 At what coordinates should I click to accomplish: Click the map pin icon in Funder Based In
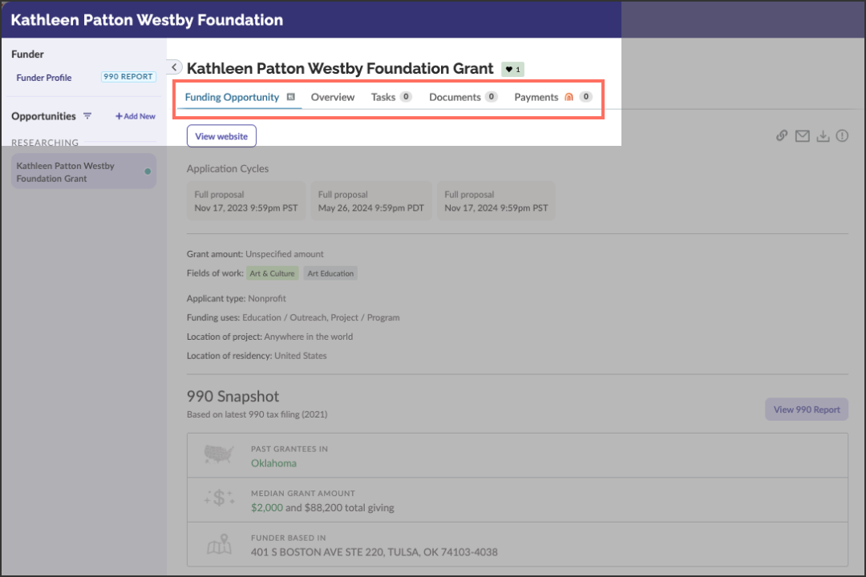click(219, 545)
